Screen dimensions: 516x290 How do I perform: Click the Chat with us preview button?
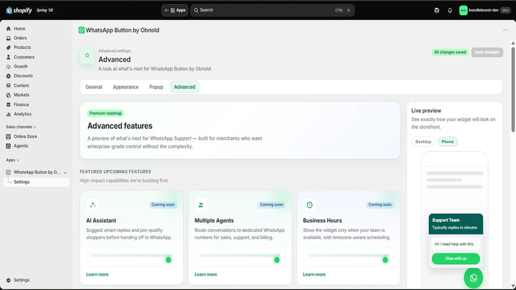[456, 259]
